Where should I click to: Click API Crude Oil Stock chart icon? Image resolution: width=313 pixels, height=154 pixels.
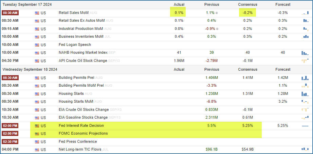pos(305,61)
